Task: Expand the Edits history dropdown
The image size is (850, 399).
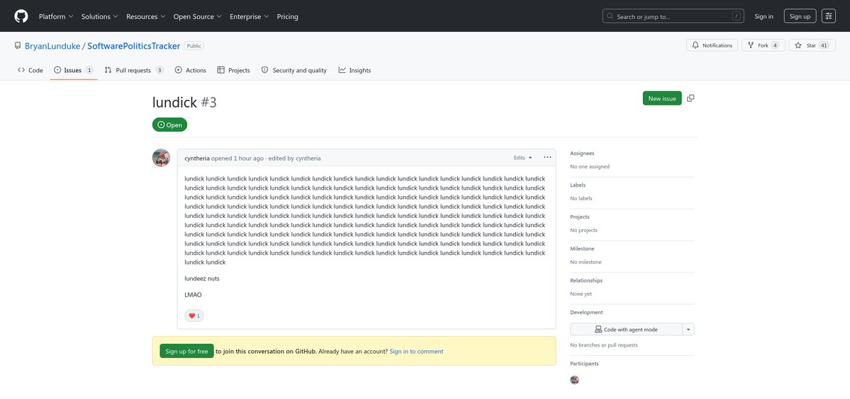Action: (523, 158)
